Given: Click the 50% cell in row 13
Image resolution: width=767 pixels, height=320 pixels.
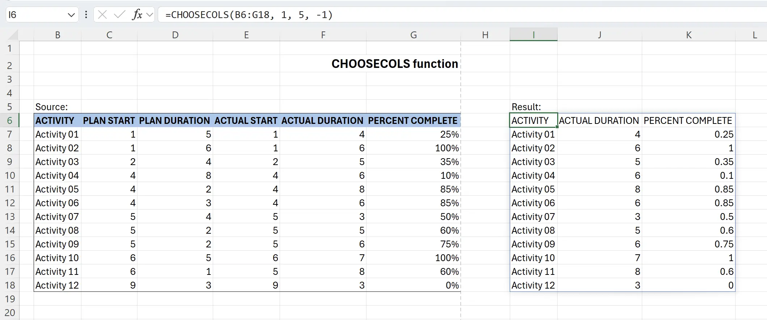Looking at the screenshot, I should pos(414,217).
